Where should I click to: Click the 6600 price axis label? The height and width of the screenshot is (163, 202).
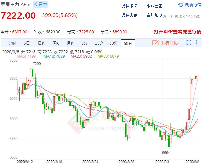point(13,157)
